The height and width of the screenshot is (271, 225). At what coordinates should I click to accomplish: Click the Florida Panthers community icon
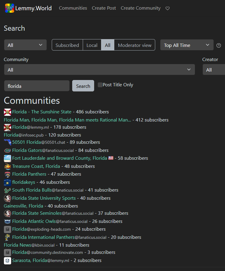point(8,174)
